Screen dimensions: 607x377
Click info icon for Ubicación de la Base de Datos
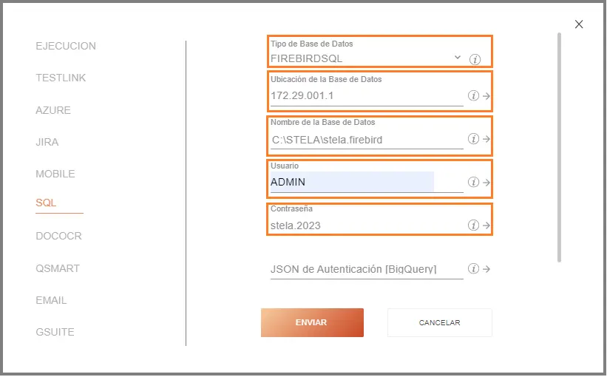point(473,96)
